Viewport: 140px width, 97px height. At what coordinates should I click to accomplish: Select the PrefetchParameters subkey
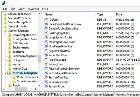pos(27,77)
